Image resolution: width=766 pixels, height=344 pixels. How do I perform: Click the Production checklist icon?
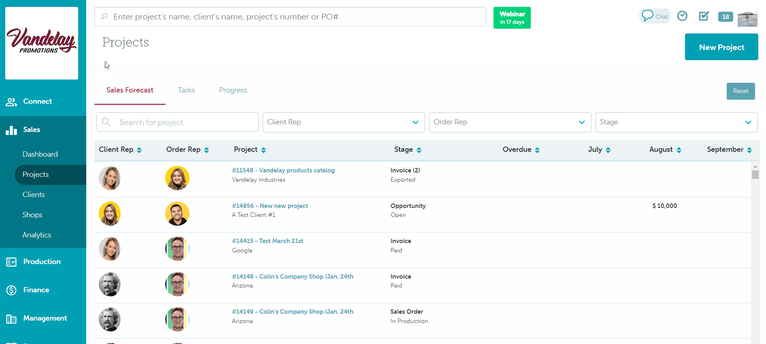[11, 262]
